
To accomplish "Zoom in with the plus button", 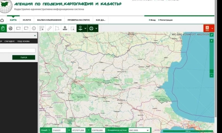I will (x=211, y=41).
